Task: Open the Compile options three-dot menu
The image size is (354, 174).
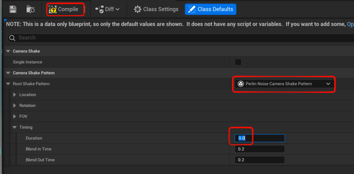Action: (85, 9)
